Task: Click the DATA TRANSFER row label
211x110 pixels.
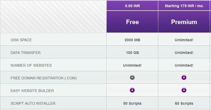Action: pos(25,53)
